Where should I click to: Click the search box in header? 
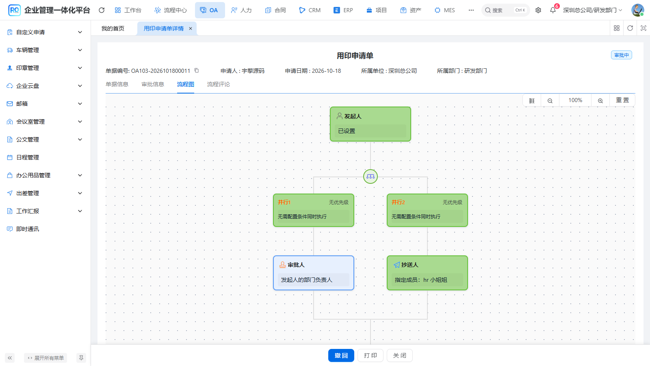point(505,10)
